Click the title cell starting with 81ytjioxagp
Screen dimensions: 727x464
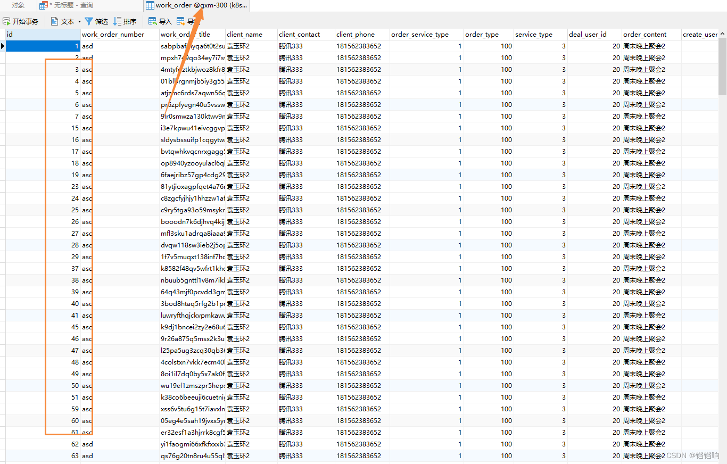click(192, 186)
